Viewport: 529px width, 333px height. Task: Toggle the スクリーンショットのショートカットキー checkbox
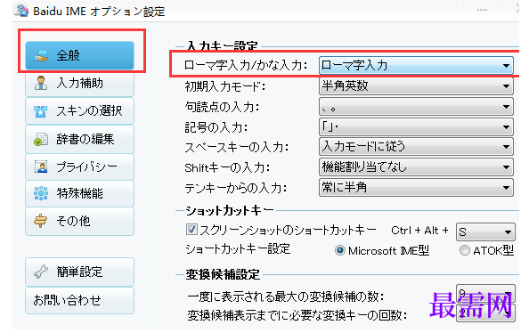point(191,230)
